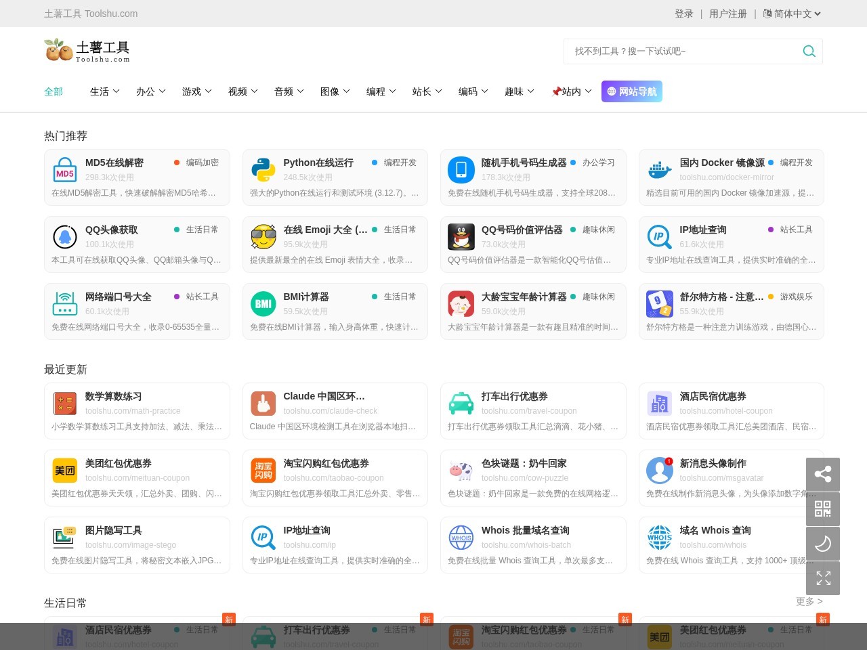Expand the 办公 category dropdown

pyautogui.click(x=151, y=91)
